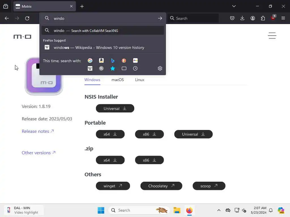The width and height of the screenshot is (290, 217).
Task: Search with Google icon in one-off search
Action: pos(90,60)
